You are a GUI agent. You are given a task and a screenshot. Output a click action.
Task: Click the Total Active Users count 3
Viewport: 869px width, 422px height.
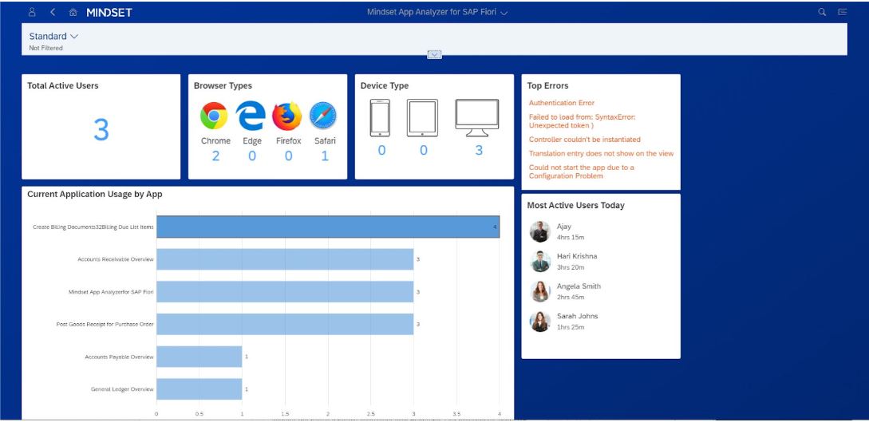101,130
